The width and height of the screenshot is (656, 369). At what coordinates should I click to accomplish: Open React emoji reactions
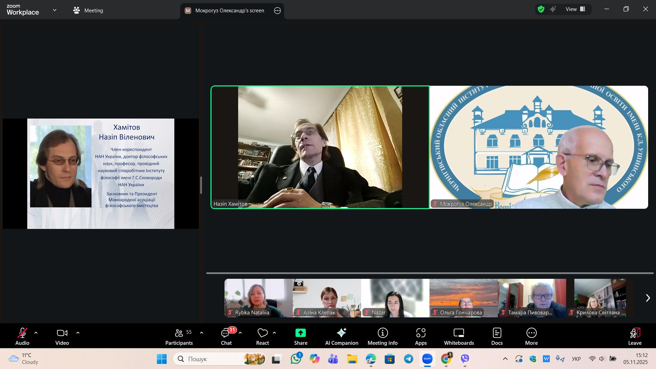(262, 337)
